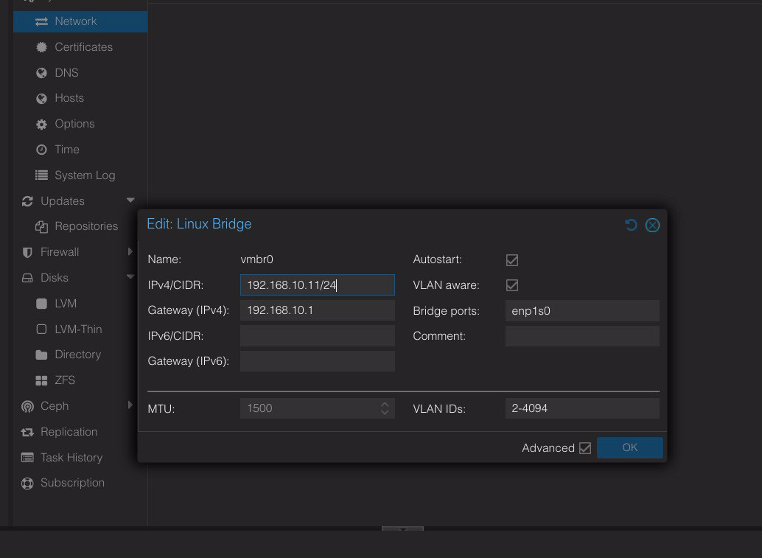Screen dimensions: 762x558
Task: Click the Task History list icon
Action: pos(27,458)
